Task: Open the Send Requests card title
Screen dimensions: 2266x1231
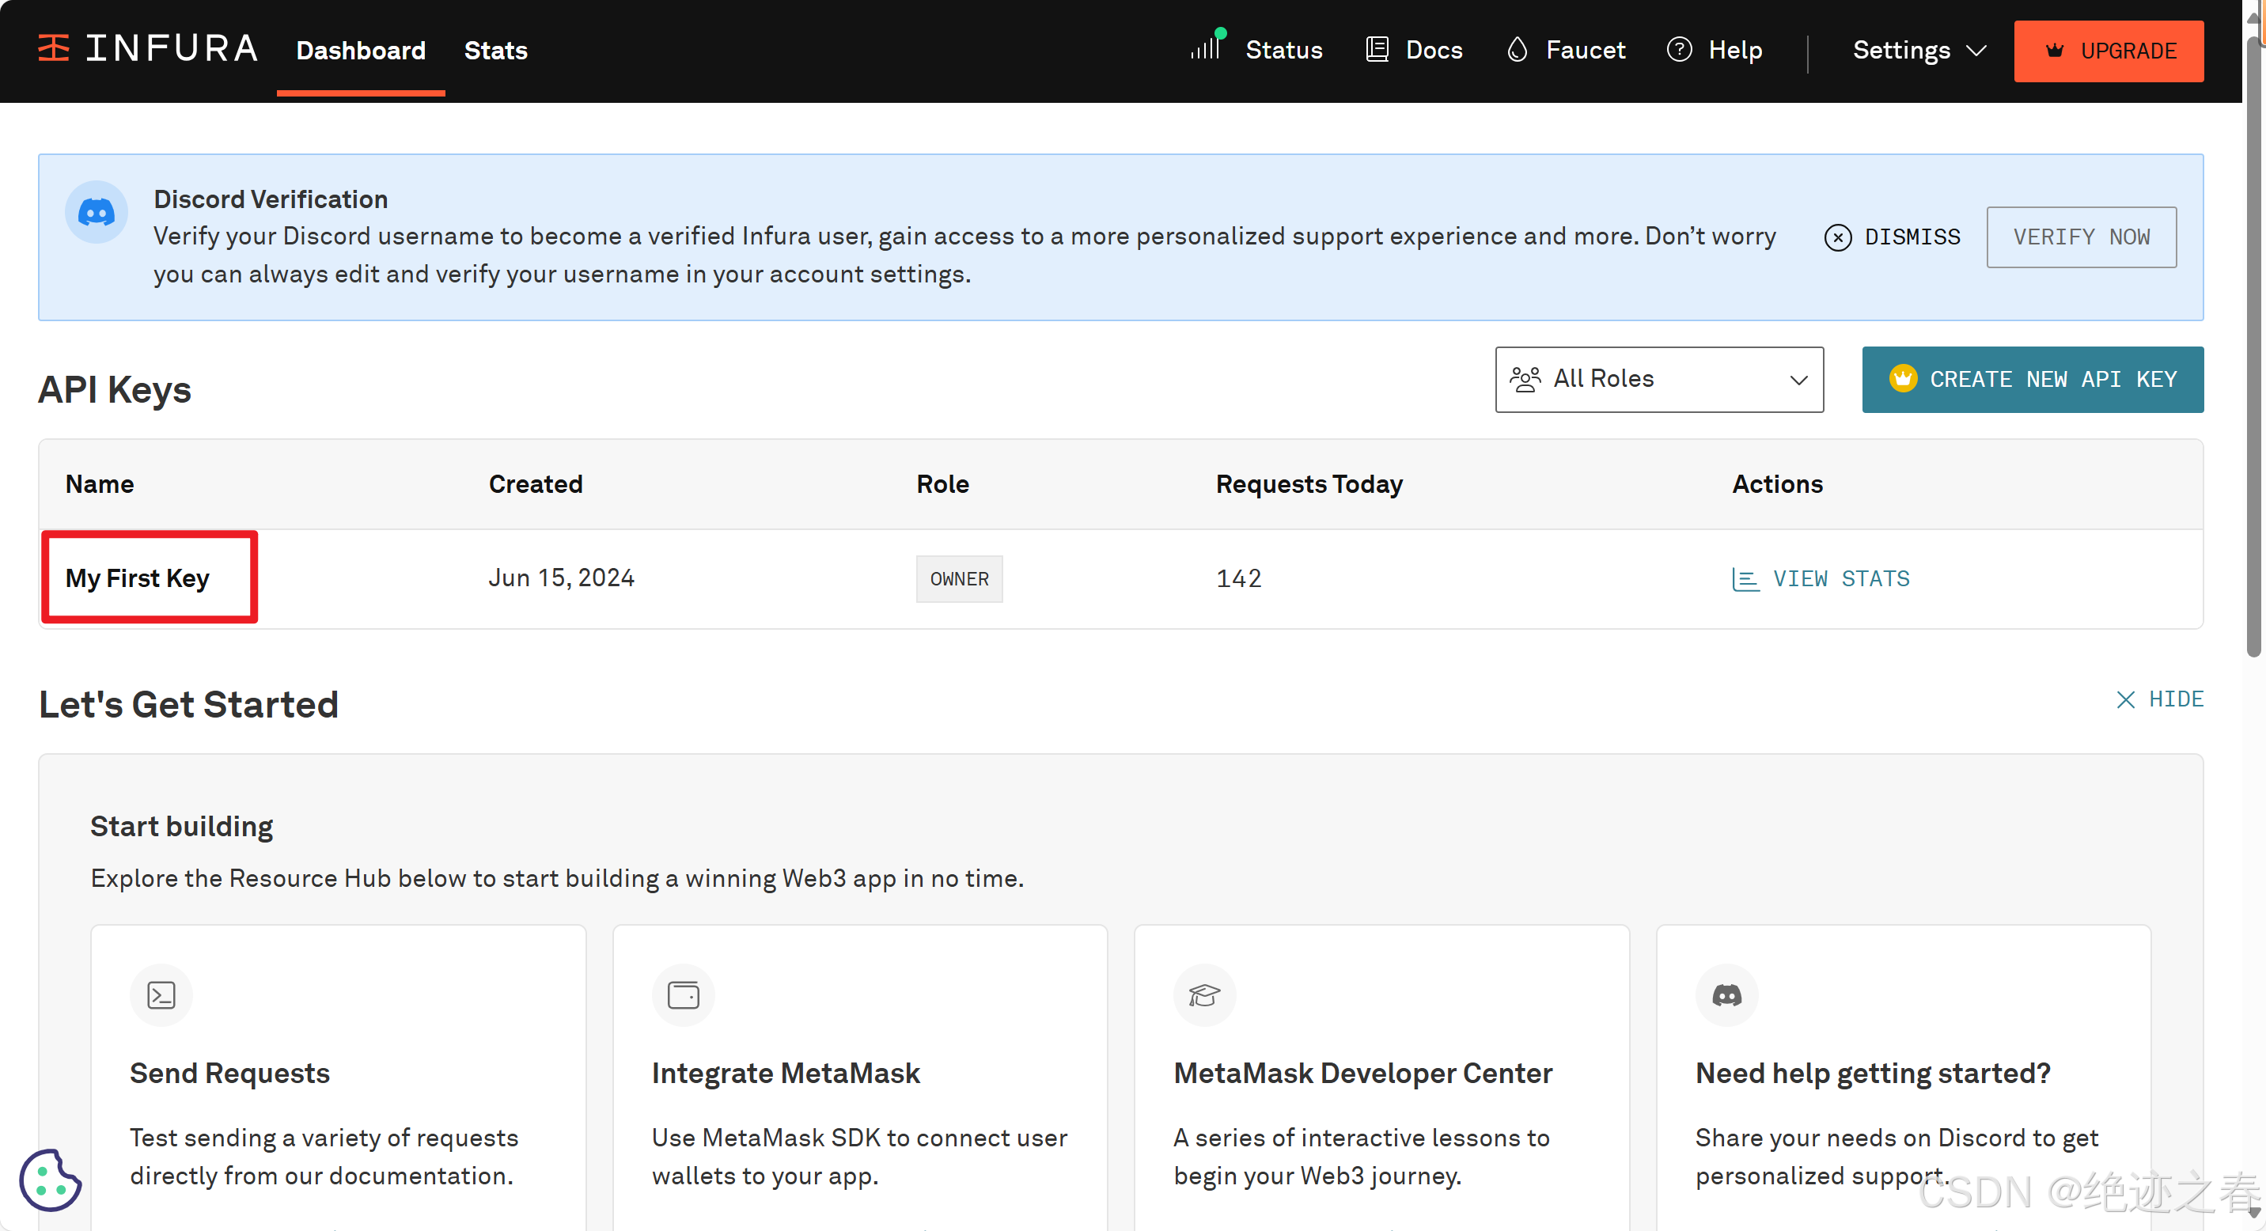Action: coord(229,1074)
